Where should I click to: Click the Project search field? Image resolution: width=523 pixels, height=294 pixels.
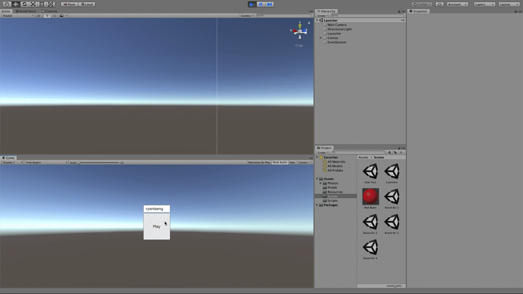tap(358, 152)
